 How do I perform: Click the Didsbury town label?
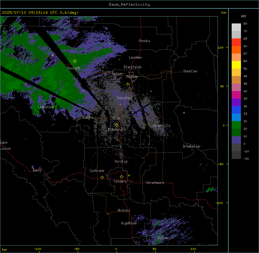point(115,130)
